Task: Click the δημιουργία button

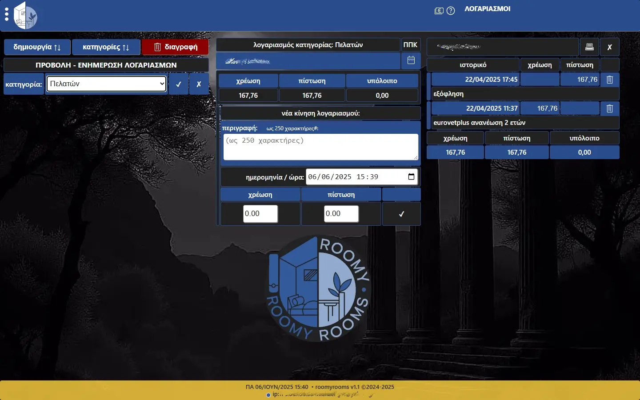Action: click(x=37, y=47)
